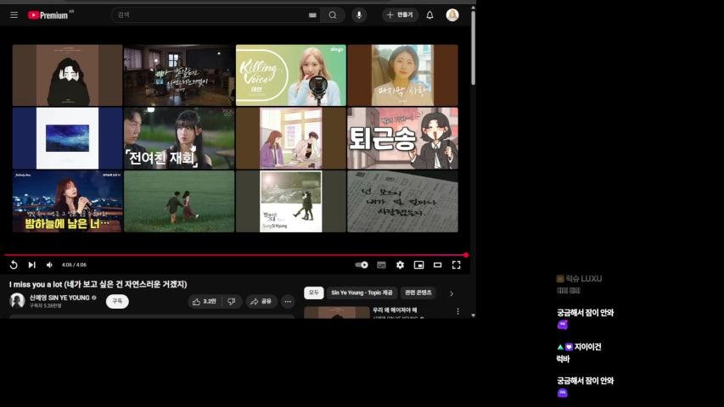Open the blue galaxy album cover video
Viewport: 724px width, 407px height.
tap(67, 138)
